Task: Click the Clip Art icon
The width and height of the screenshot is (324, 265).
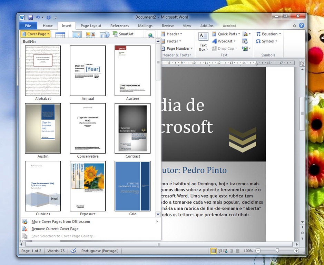Action: tap(90, 35)
